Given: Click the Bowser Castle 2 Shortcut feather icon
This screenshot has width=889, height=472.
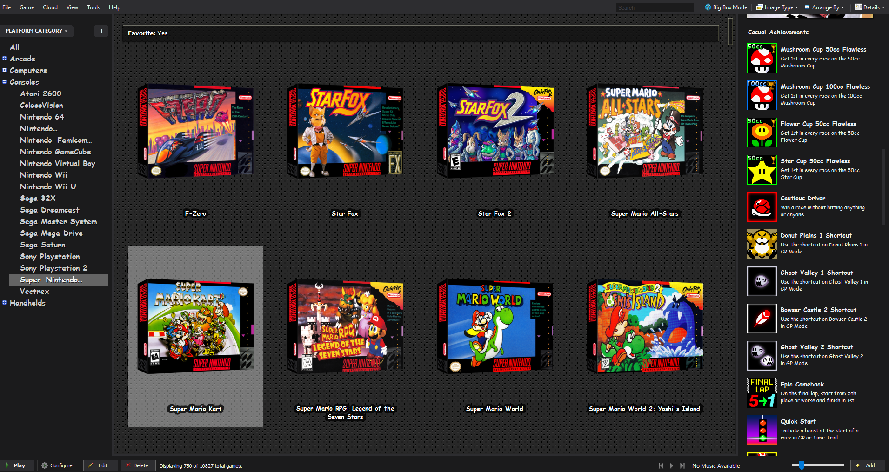Looking at the screenshot, I should pos(762,319).
